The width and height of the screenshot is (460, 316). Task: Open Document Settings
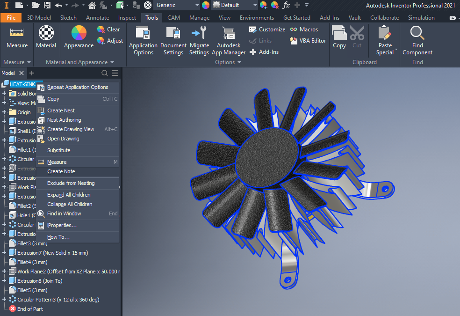click(173, 41)
